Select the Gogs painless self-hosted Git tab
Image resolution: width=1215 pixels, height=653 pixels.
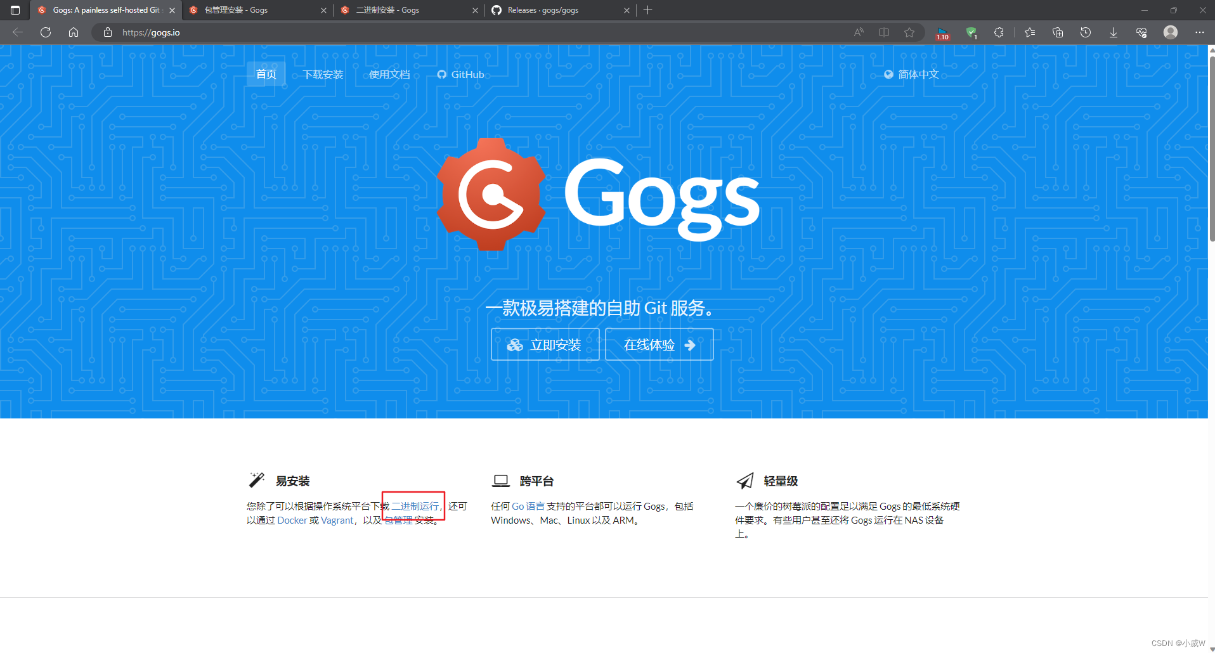105,10
